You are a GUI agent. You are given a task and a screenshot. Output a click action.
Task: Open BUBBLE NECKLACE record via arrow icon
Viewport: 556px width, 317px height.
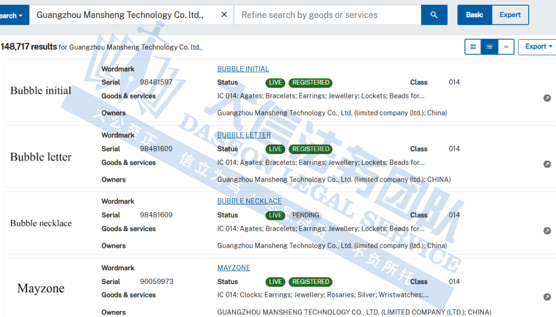tap(547, 230)
